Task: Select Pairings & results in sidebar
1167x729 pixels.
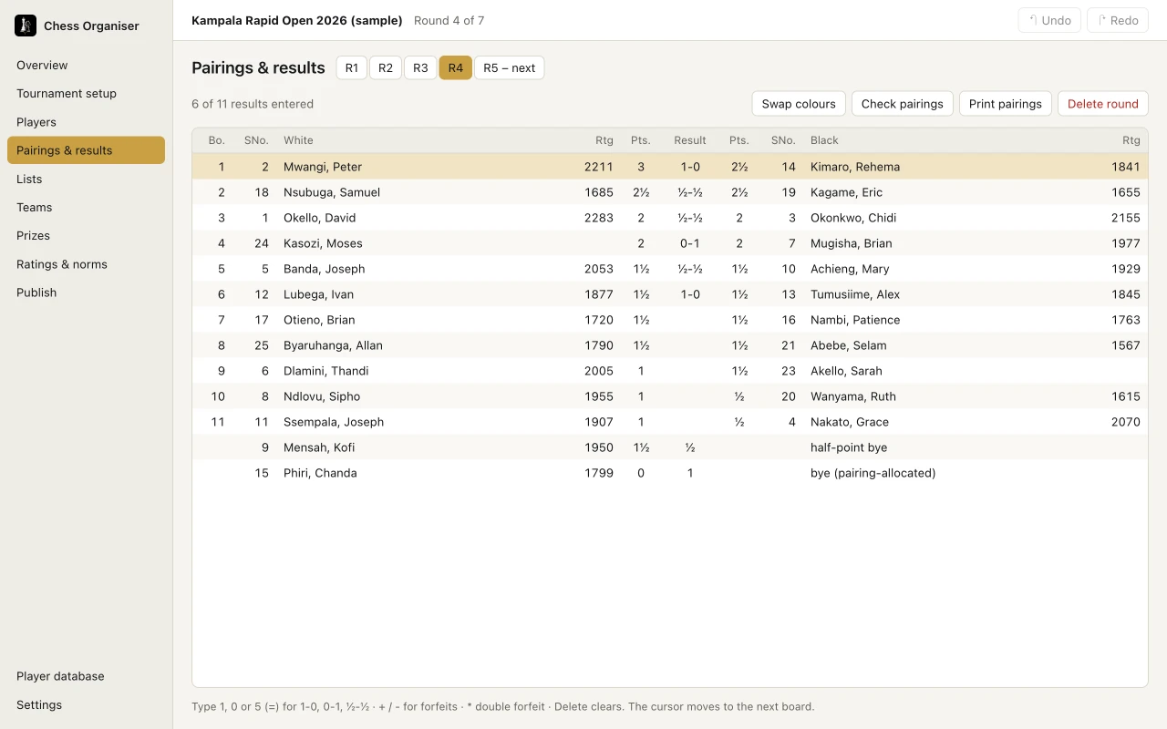Action: 86,150
